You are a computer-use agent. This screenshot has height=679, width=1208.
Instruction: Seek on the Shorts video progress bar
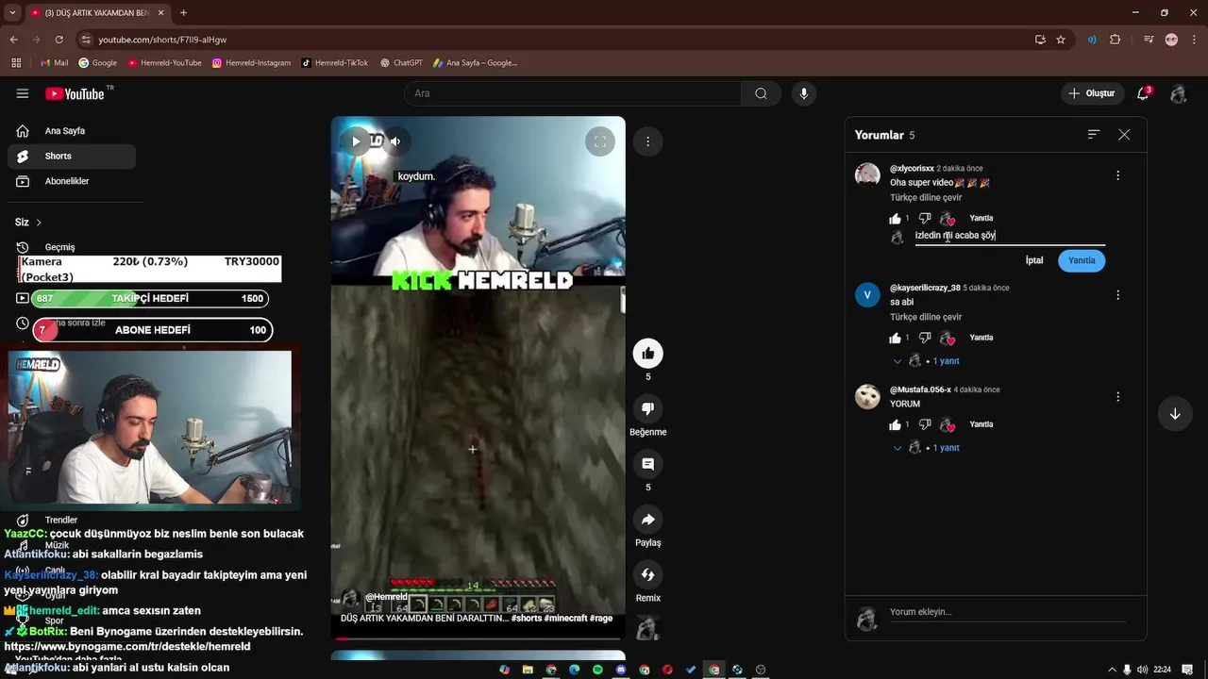click(478, 638)
